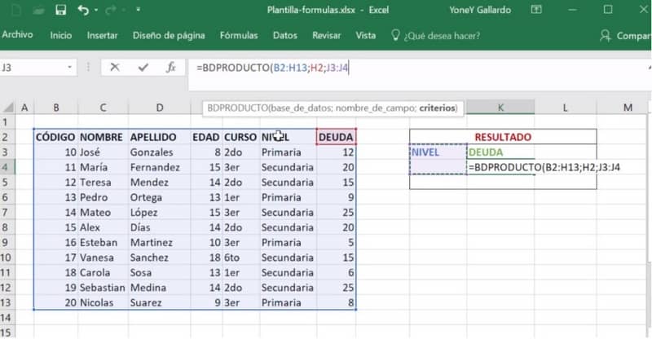Open the Fórmulas ribbon tab
The width and height of the screenshot is (652, 339).
coord(240,36)
